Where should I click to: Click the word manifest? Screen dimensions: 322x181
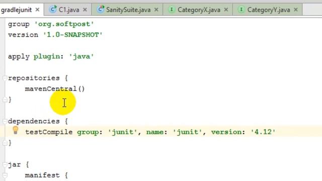point(42,175)
